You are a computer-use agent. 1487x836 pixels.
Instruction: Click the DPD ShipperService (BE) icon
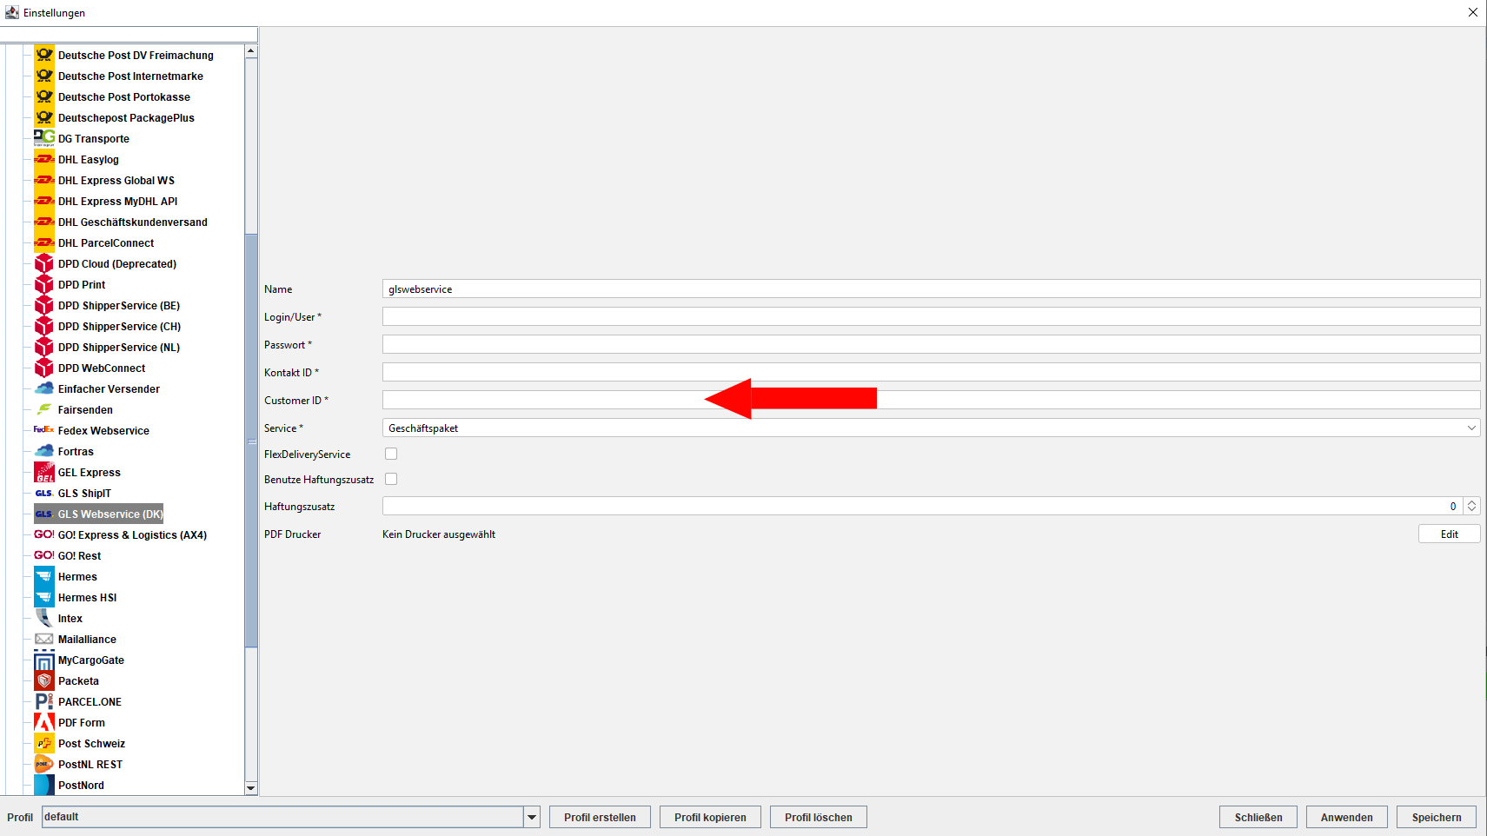(x=44, y=305)
